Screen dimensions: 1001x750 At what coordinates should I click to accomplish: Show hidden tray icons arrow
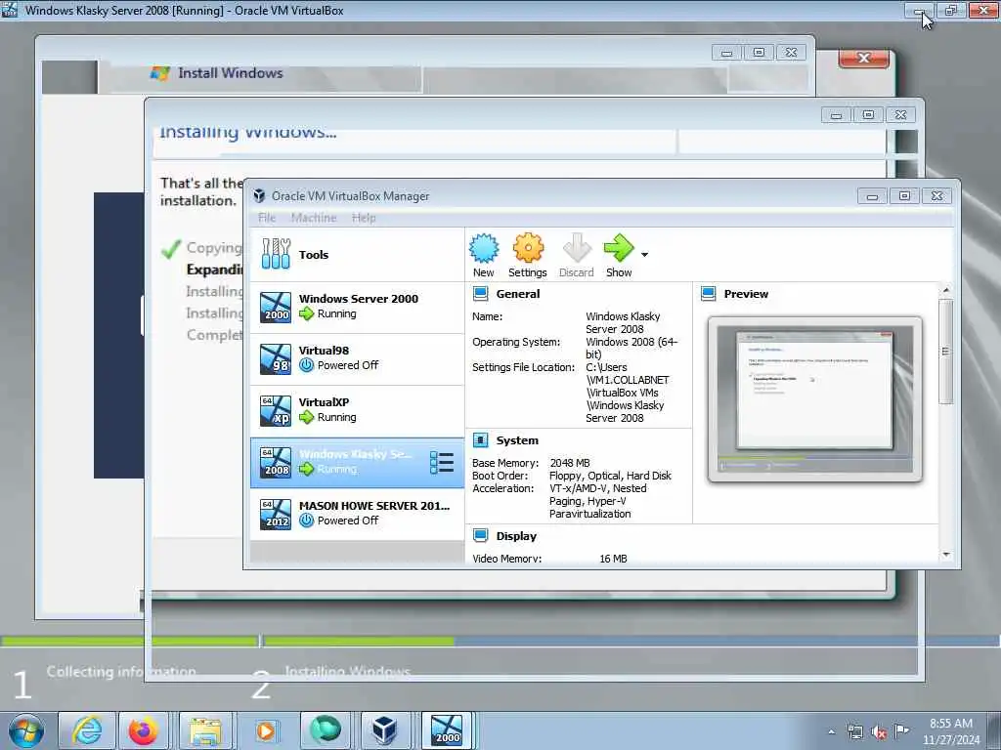pos(831,731)
